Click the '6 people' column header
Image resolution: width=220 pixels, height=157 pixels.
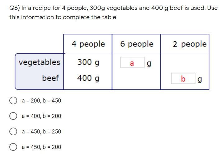click(137, 44)
